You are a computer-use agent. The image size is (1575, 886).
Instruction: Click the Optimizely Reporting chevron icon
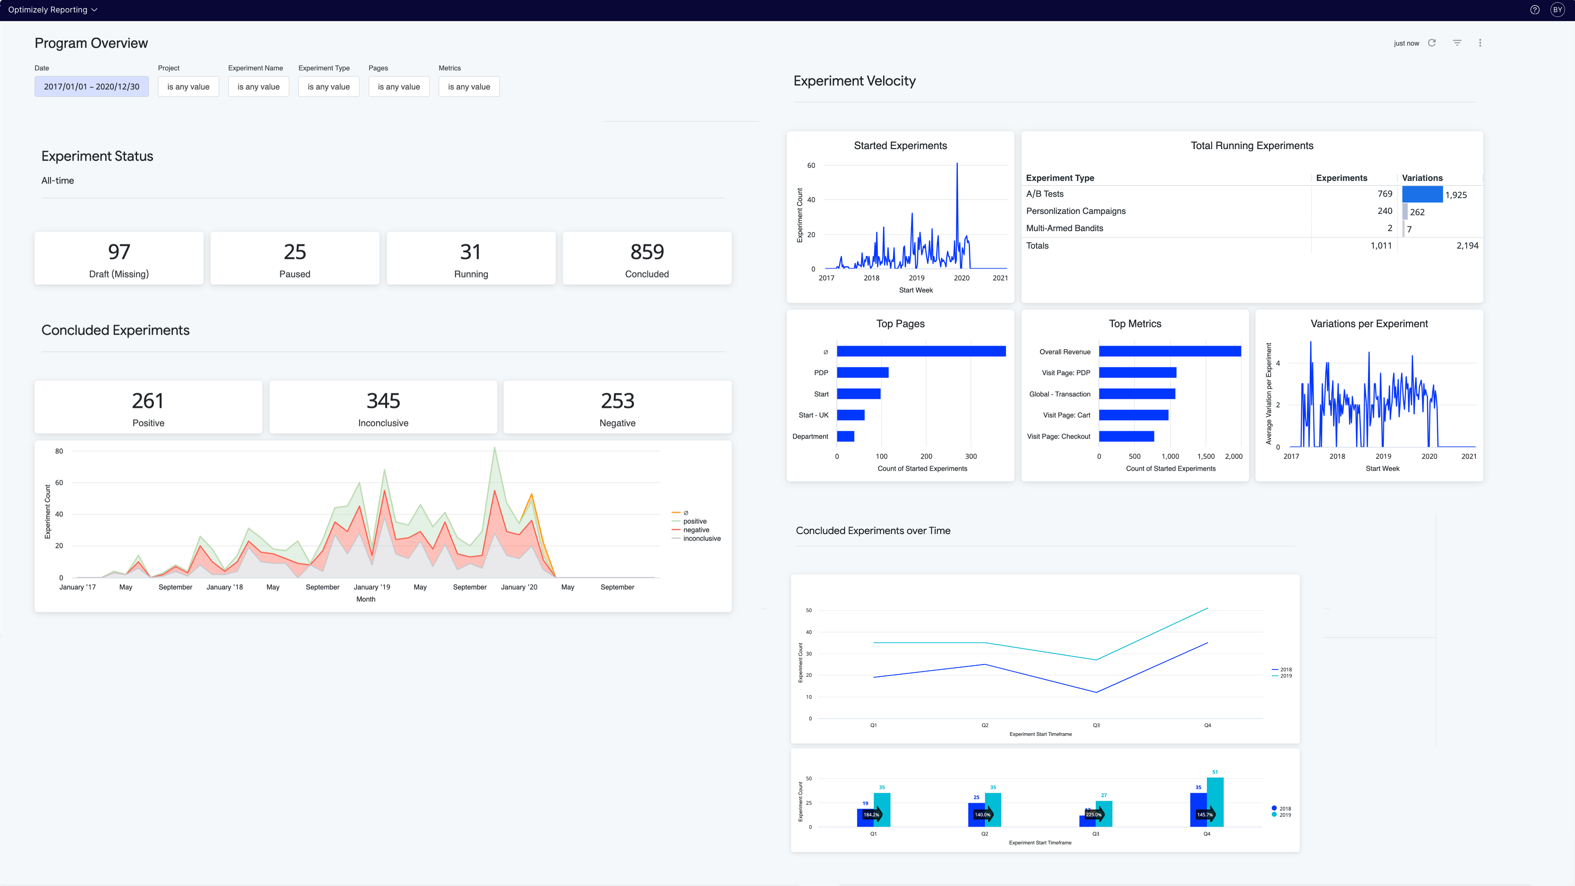click(95, 10)
